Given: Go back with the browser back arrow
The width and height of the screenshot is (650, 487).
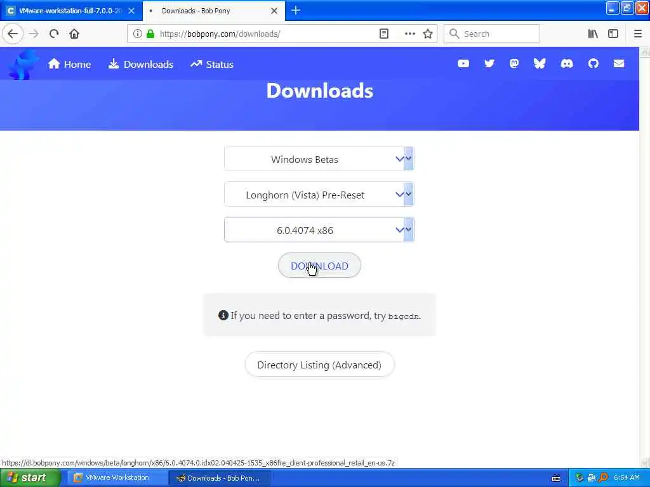Looking at the screenshot, I should [13, 34].
